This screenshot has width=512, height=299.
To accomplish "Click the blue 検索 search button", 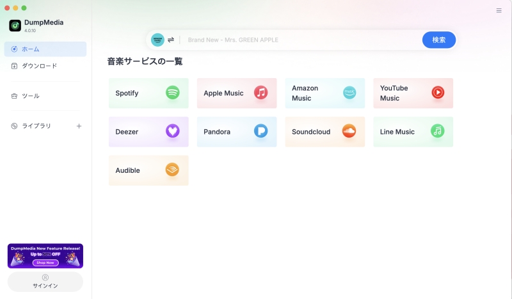I will tap(439, 40).
